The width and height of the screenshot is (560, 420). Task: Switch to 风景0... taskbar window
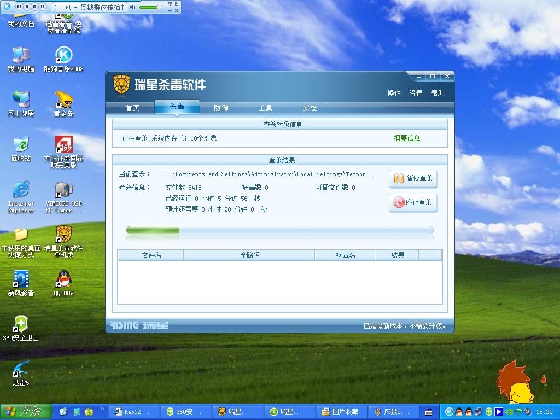click(x=394, y=412)
